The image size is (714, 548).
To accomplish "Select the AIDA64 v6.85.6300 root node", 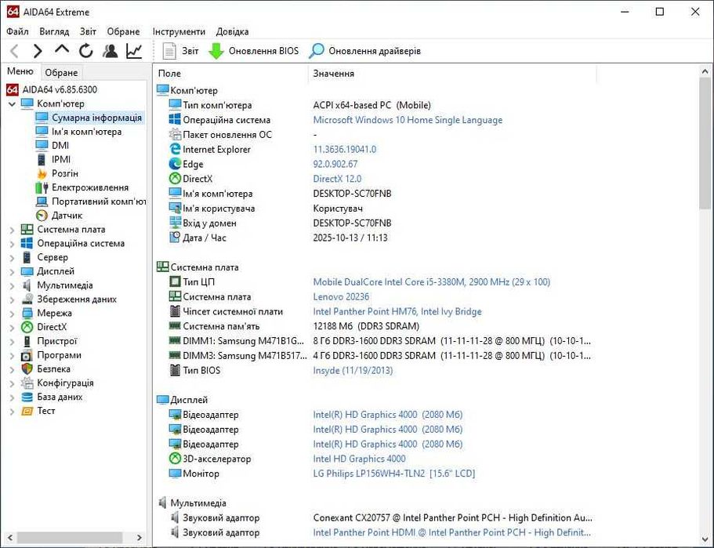I will point(52,89).
